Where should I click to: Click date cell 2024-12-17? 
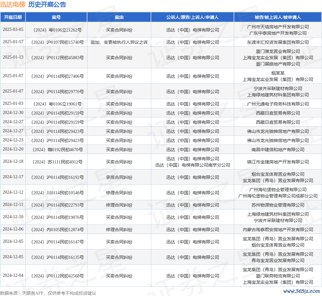(x=13, y=177)
